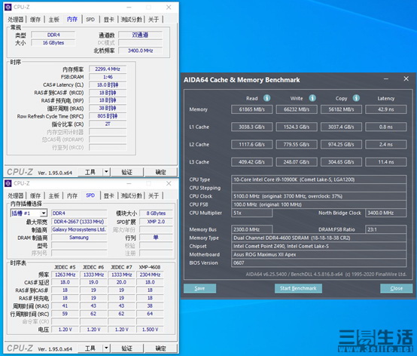Image resolution: width=417 pixels, height=356 pixels.
Task: Click the CPU Type field showing i9-10900K
Action: click(x=319, y=180)
